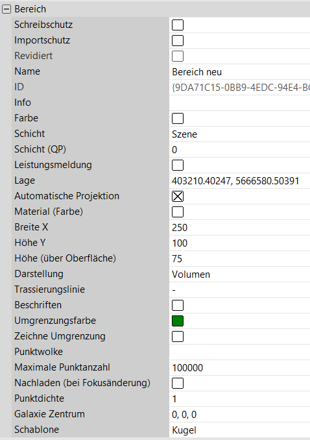Viewport: 310px width, 440px height.
Task: Uncheck Automatische Projektion
Action: [178, 197]
